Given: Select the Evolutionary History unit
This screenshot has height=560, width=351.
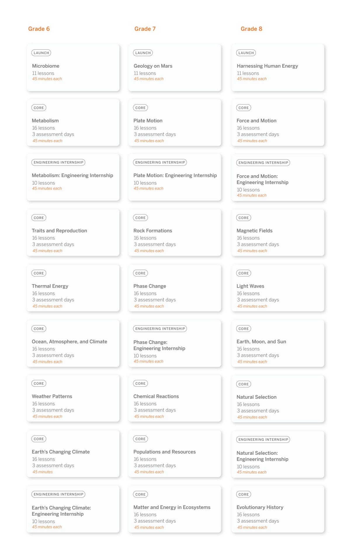Looking at the screenshot, I should click(278, 509).
